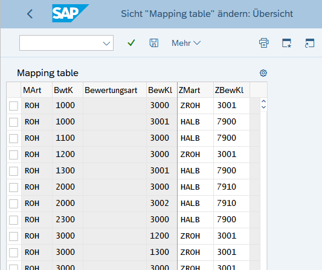Edit ZBewKl 7910 in BewKl 3000 BwtK 2000 row
The height and width of the screenshot is (270, 322).
point(231,187)
